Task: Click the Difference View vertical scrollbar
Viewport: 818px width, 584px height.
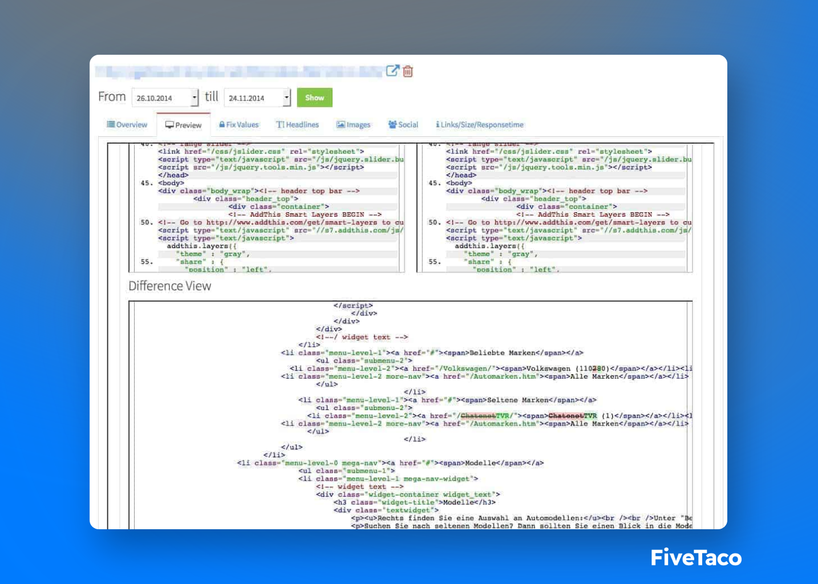Action: coord(690,415)
